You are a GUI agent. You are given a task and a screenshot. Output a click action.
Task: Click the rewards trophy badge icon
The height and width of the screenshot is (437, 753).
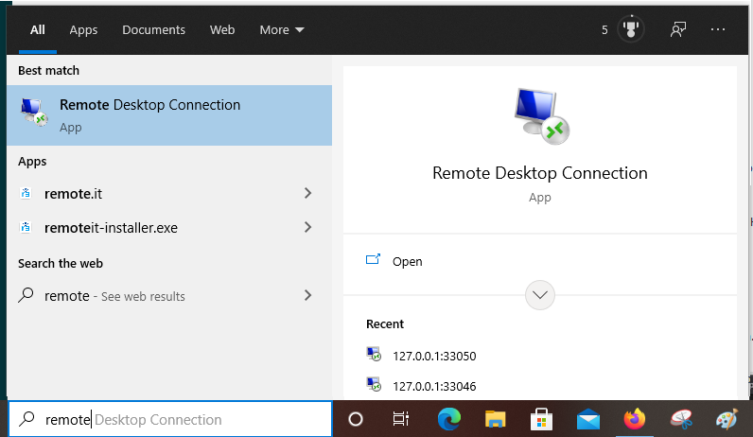[631, 28]
